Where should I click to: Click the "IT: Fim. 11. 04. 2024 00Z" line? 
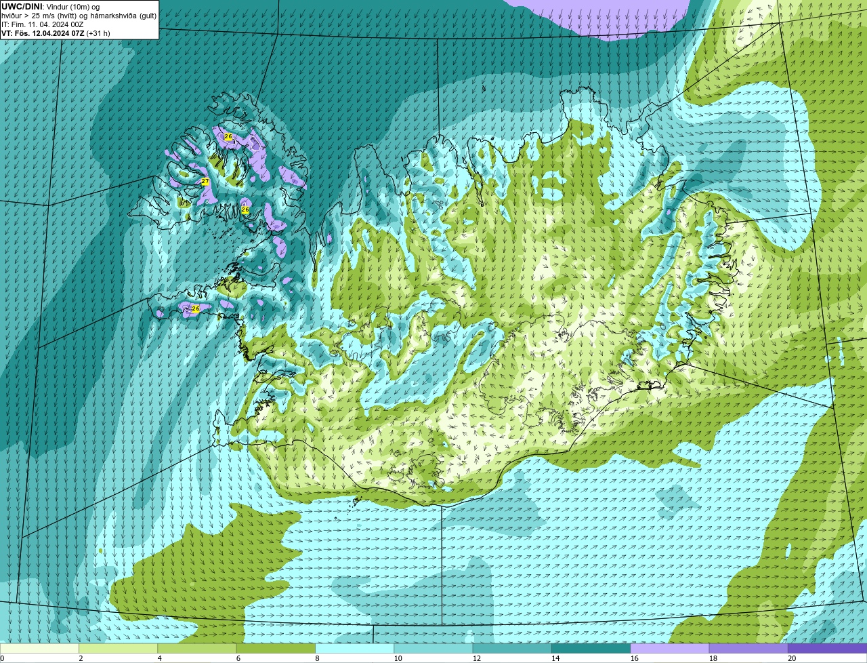click(43, 24)
